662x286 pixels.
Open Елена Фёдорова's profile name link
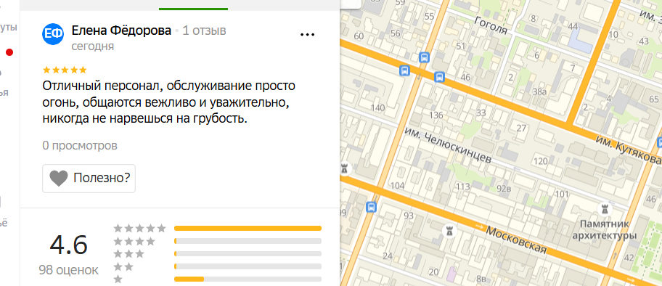click(x=121, y=30)
